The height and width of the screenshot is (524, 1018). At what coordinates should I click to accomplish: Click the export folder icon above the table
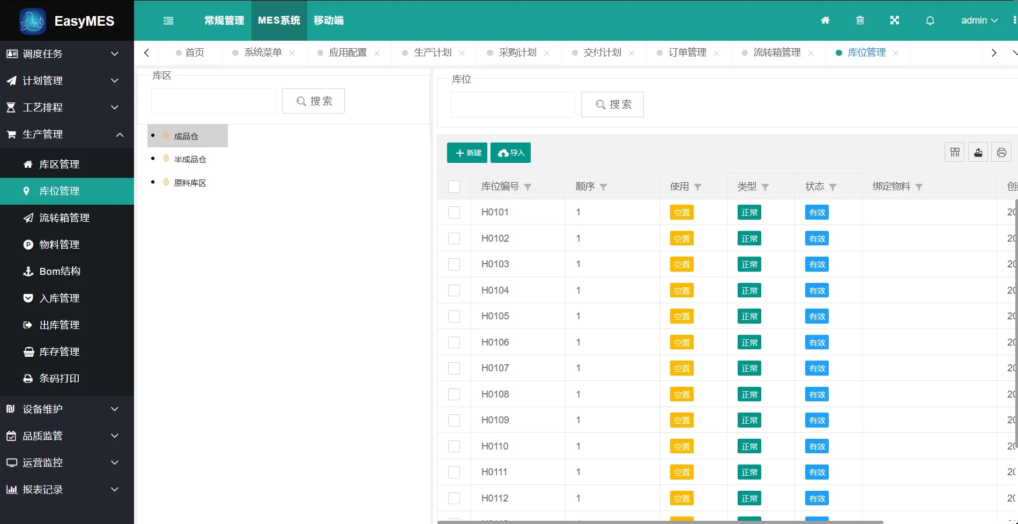coord(978,152)
